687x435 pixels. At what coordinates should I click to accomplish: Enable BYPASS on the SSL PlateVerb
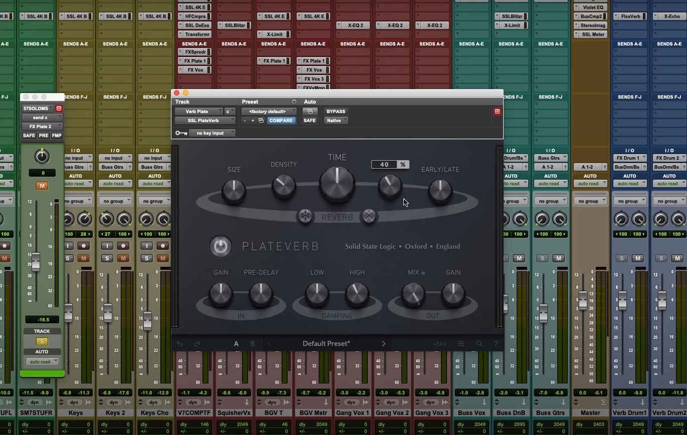pyautogui.click(x=335, y=111)
